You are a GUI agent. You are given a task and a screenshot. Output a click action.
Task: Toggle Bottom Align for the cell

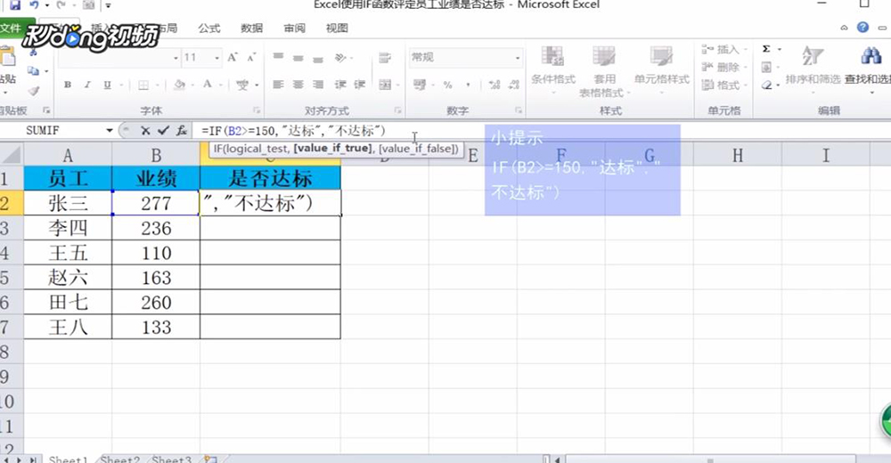click(x=318, y=57)
